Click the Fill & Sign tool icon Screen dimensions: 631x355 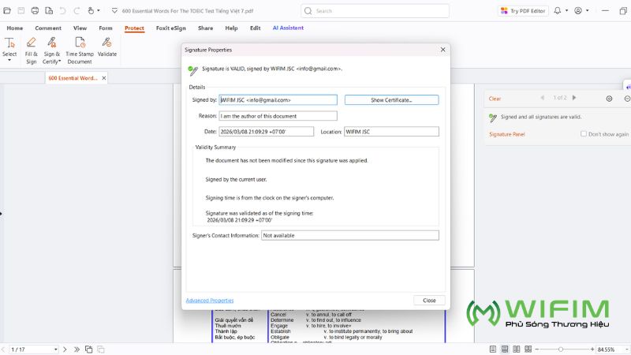31,43
